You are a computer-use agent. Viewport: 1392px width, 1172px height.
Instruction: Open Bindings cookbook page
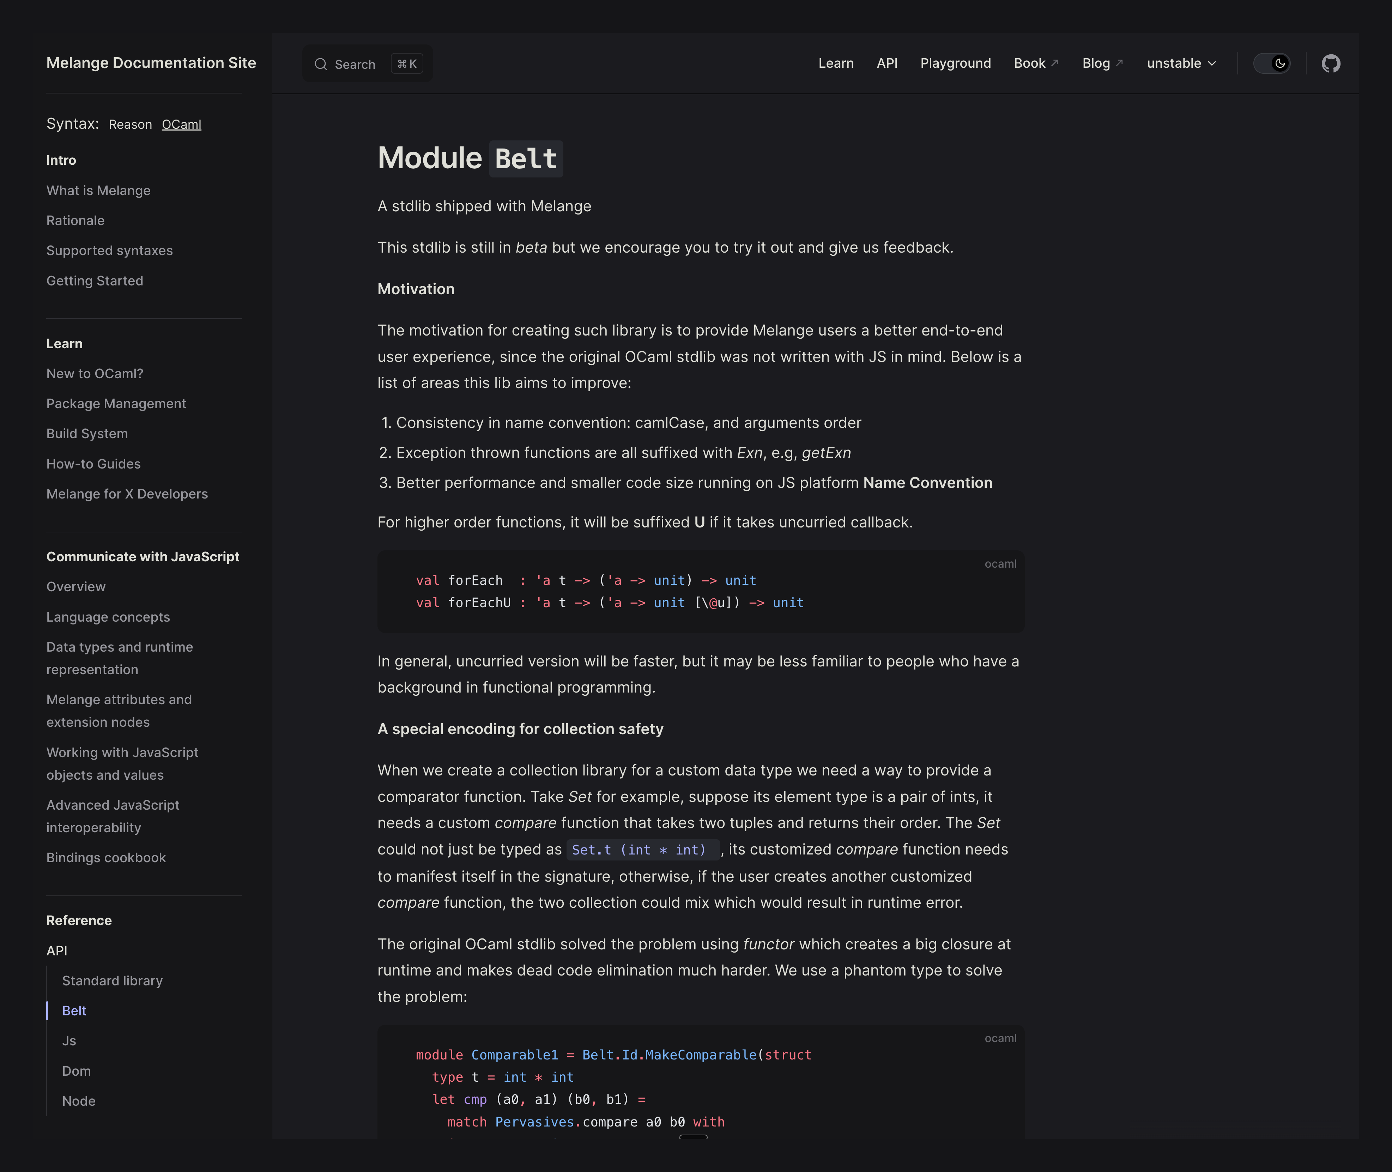point(106,858)
